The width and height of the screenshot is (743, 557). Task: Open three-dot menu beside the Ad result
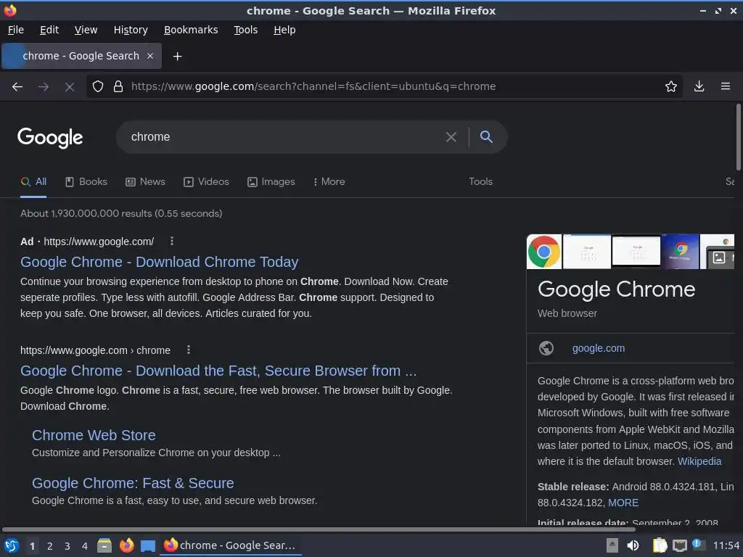172,241
